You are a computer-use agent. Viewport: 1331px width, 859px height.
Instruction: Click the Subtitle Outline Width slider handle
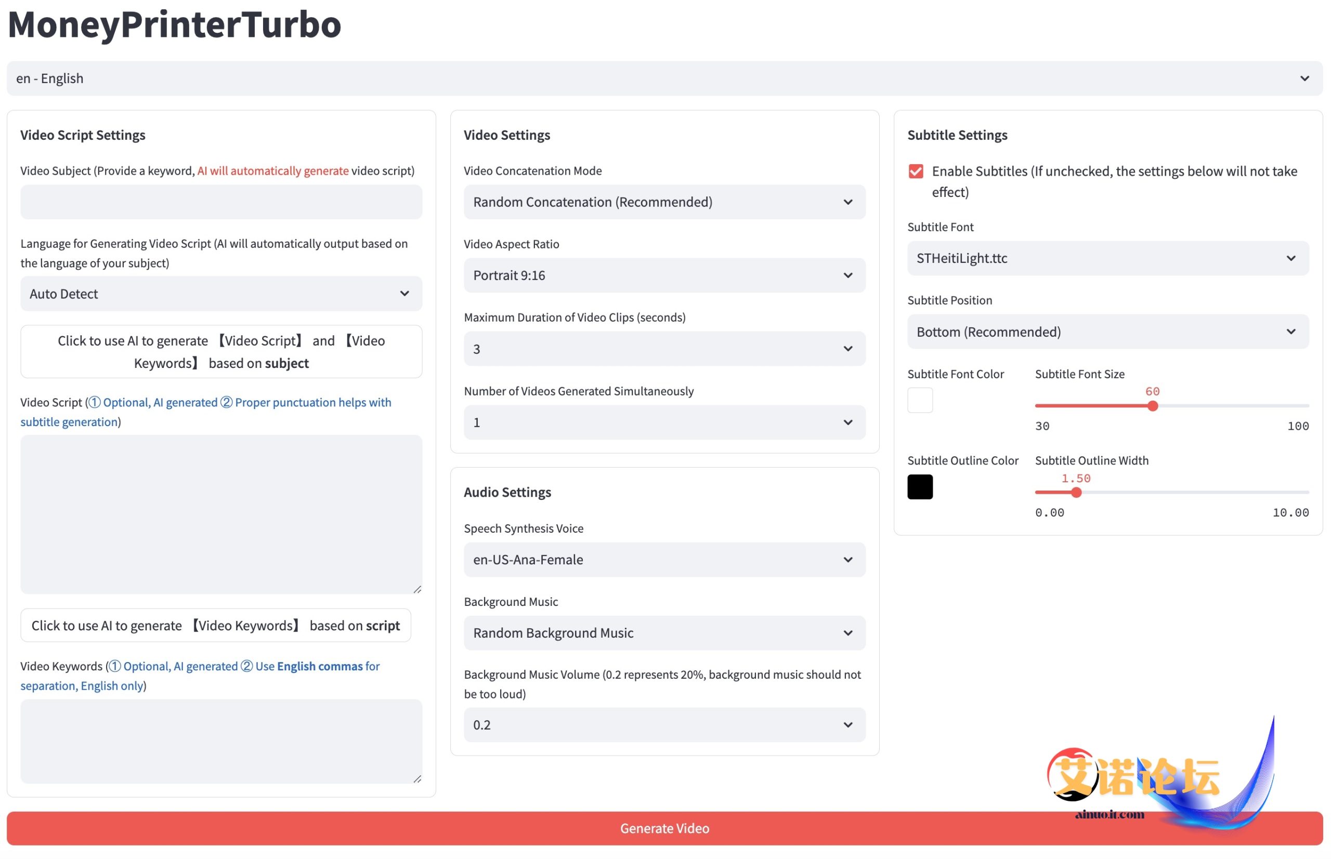[x=1077, y=493]
